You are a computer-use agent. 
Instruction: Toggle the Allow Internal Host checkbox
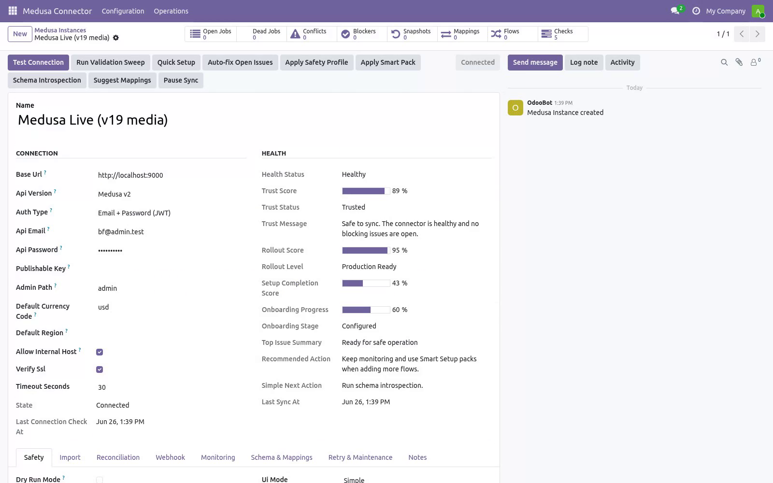click(100, 352)
